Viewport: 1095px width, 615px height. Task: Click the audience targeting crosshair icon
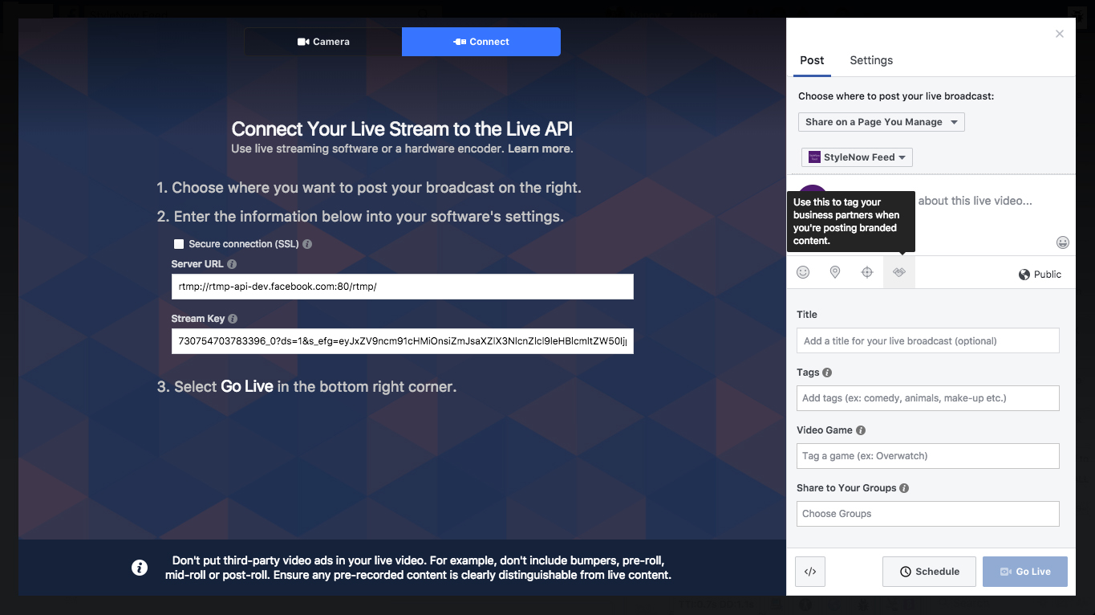(867, 273)
